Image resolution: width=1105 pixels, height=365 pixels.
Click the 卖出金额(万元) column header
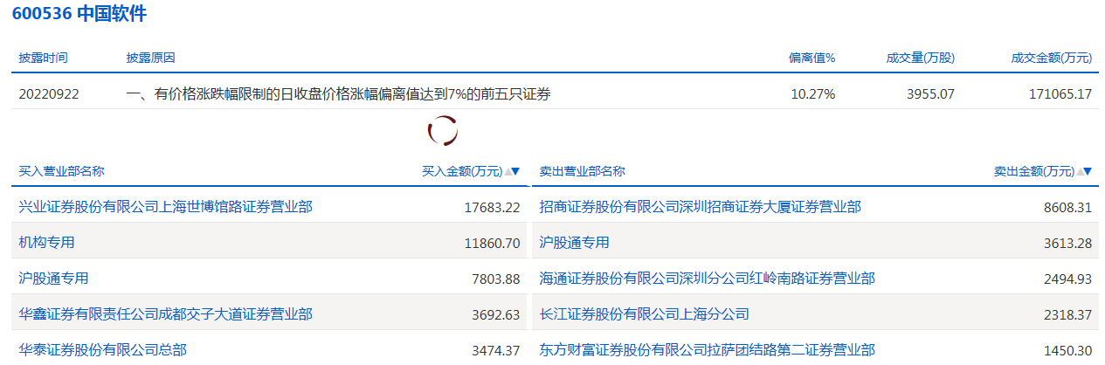pos(1033,172)
